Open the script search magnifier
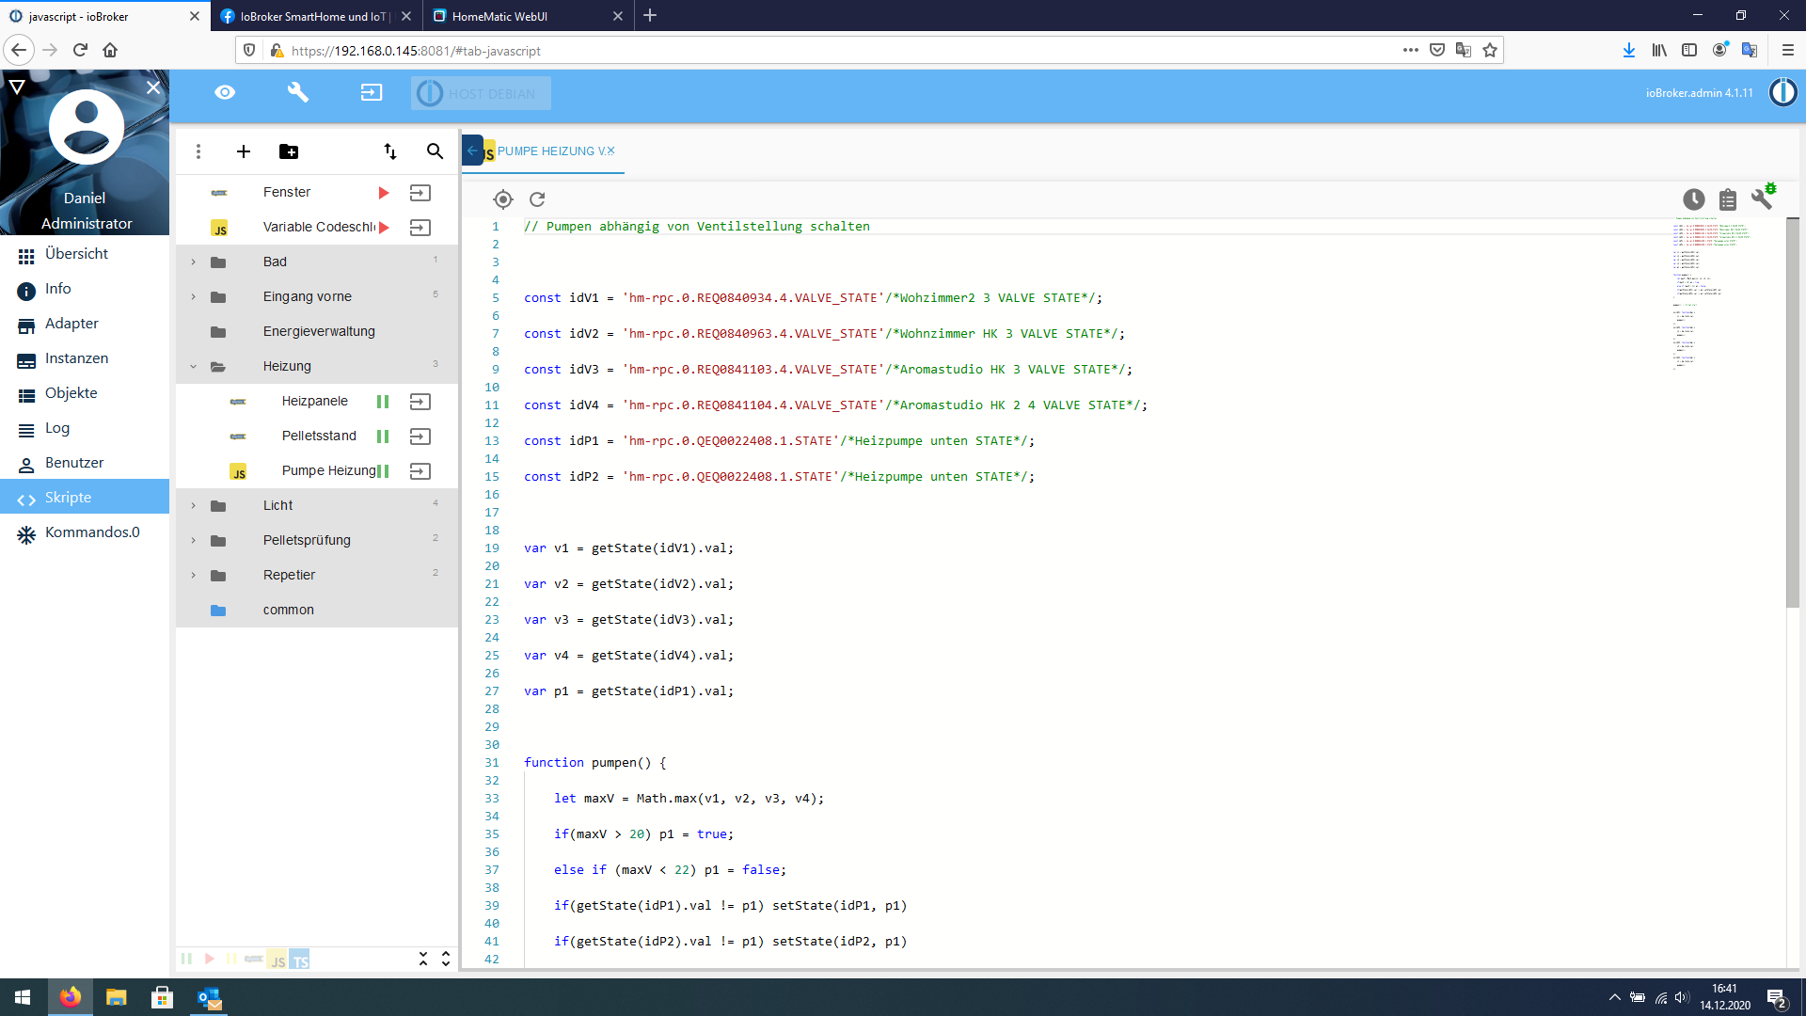Screen dimensions: 1806x1016 [x=435, y=151]
